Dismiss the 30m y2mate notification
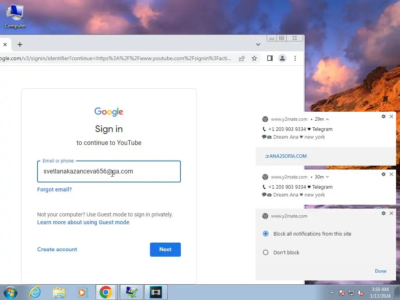The width and height of the screenshot is (400, 300). coord(391,174)
